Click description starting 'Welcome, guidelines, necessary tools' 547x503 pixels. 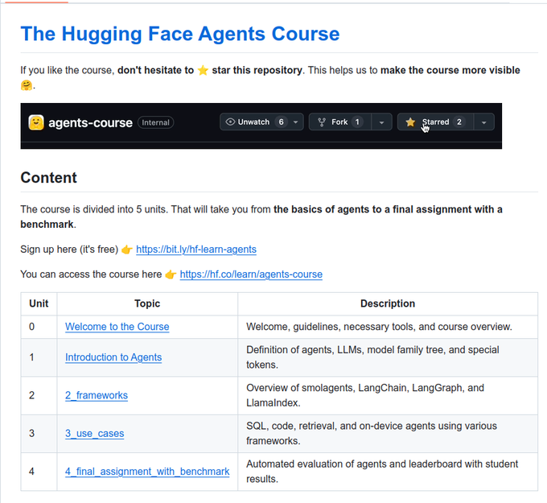click(x=379, y=327)
